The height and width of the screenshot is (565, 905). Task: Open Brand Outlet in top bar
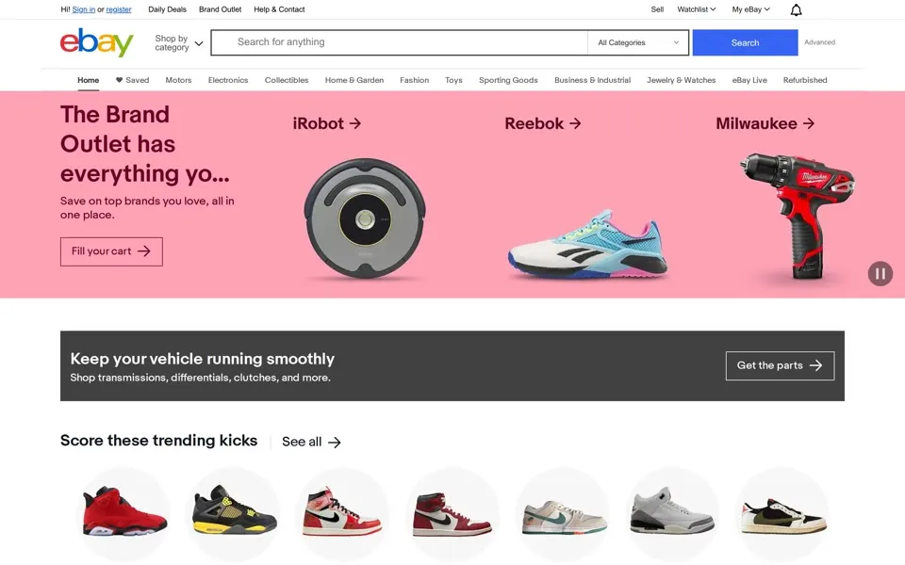[220, 9]
